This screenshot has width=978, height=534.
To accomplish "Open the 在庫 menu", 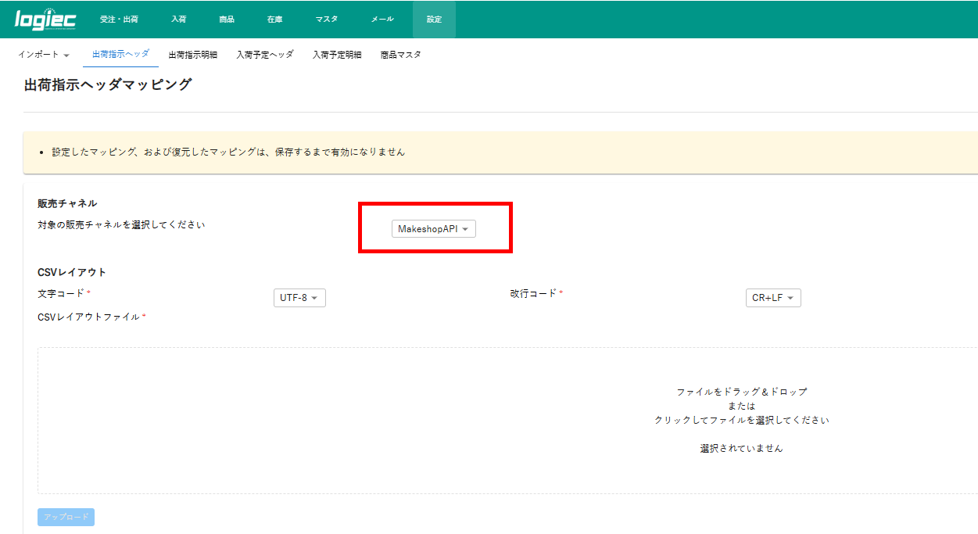I will (x=274, y=20).
